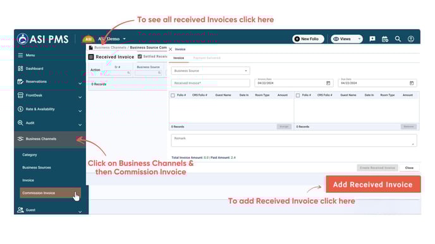This screenshot has width=435, height=244.
Task: Open the calendar icon in top bar
Action: [x=385, y=39]
